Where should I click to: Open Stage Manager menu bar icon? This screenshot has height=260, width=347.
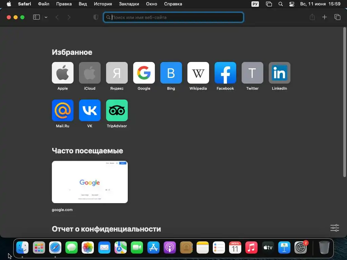269,4
